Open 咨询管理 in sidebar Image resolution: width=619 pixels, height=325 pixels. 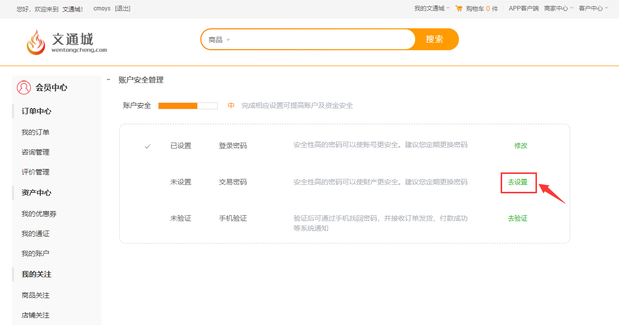[x=35, y=152]
